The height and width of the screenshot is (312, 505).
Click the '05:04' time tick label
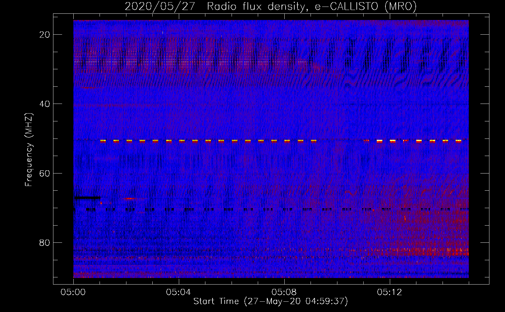(x=179, y=292)
